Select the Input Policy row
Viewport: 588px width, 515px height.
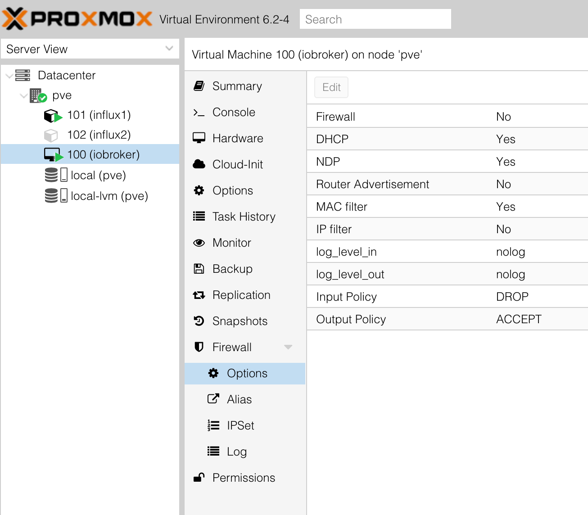pos(448,297)
